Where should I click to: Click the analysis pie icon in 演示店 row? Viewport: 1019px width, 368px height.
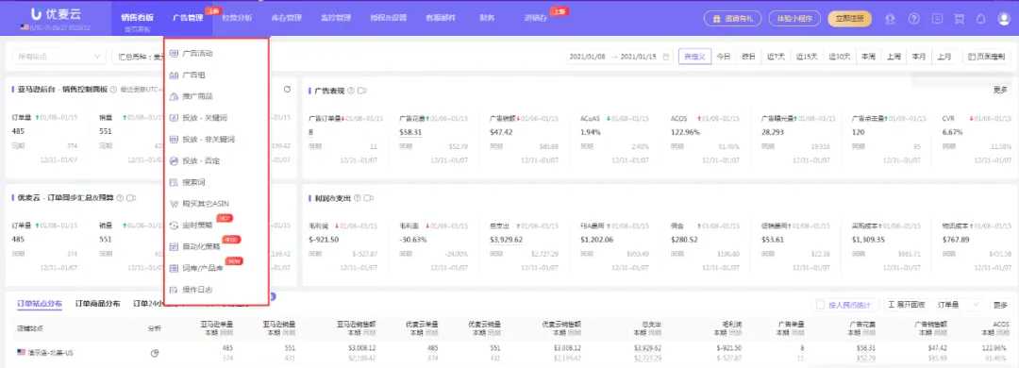[156, 353]
